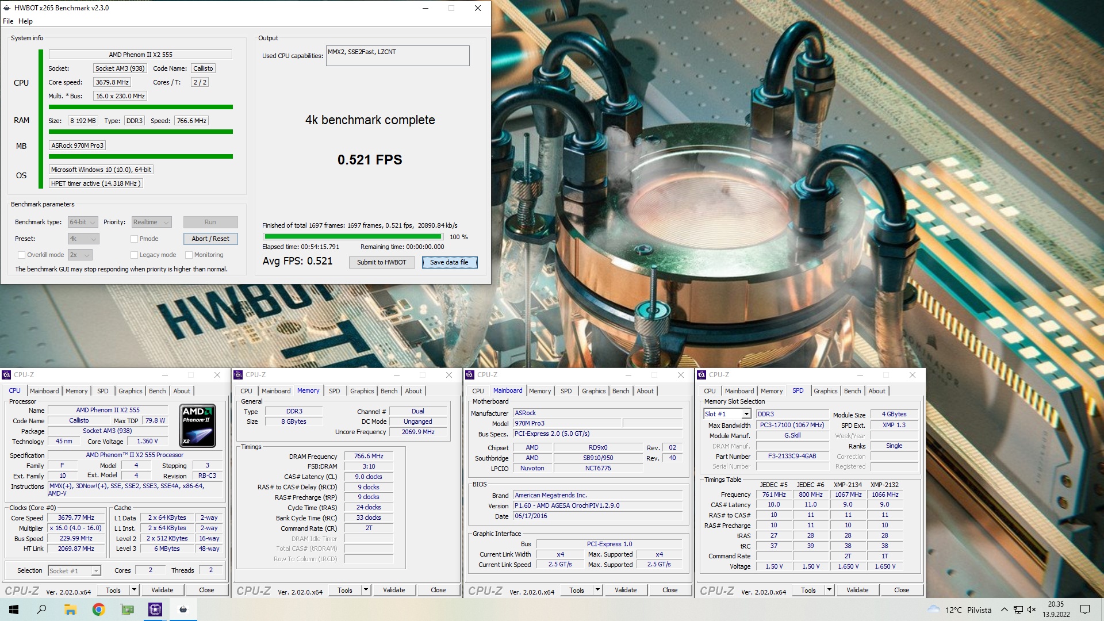Click the BIOS Version P1.60 AGESA value
This screenshot has width=1104, height=621.
[x=598, y=506]
